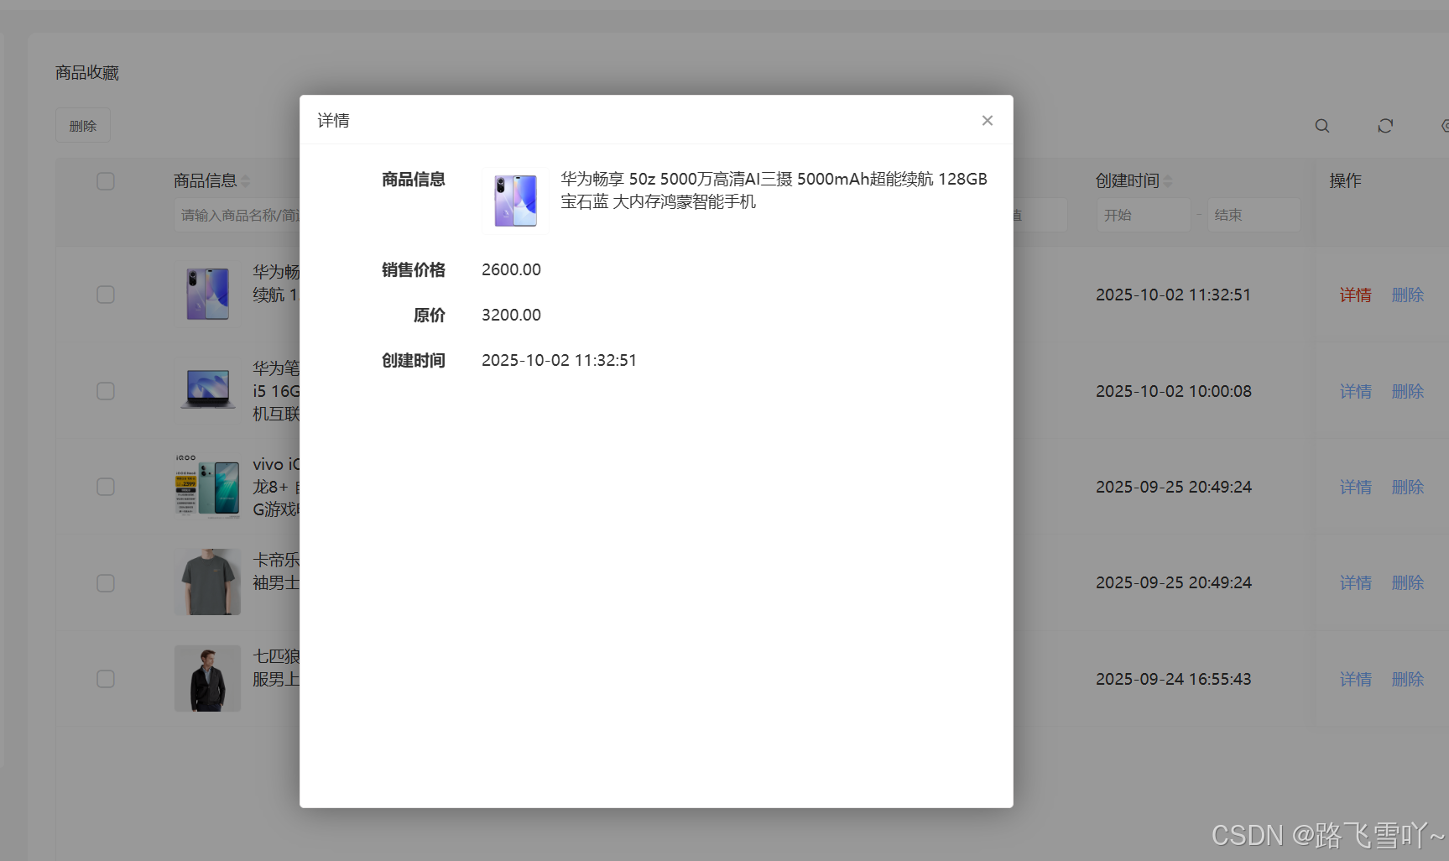This screenshot has width=1449, height=861.
Task: Open 详情 for the 2025-09-24 16:55:43 row
Action: [1356, 679]
